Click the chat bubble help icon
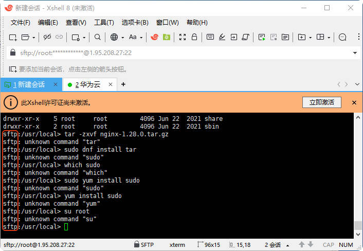This screenshot has width=363, height=251. pos(342,37)
